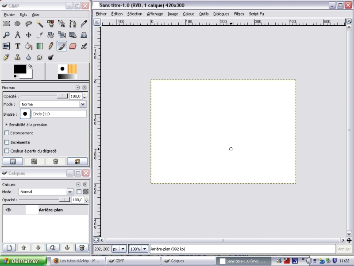Select the Dodge/Burn tool
This screenshot has width=354, height=266.
point(50,57)
